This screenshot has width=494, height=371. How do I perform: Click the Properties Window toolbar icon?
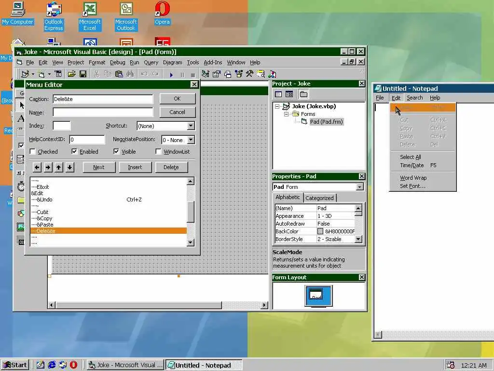point(217,74)
